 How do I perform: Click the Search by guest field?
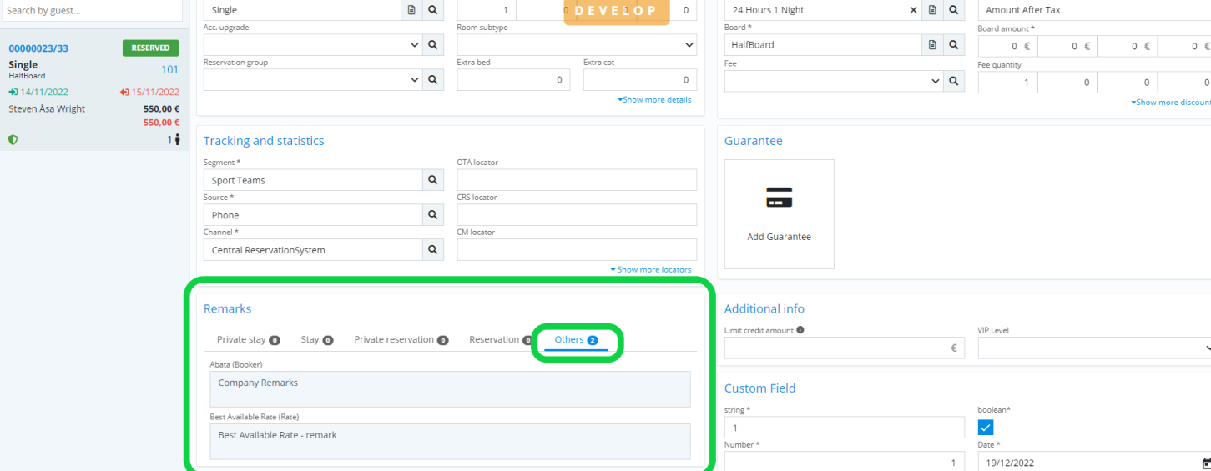click(91, 11)
